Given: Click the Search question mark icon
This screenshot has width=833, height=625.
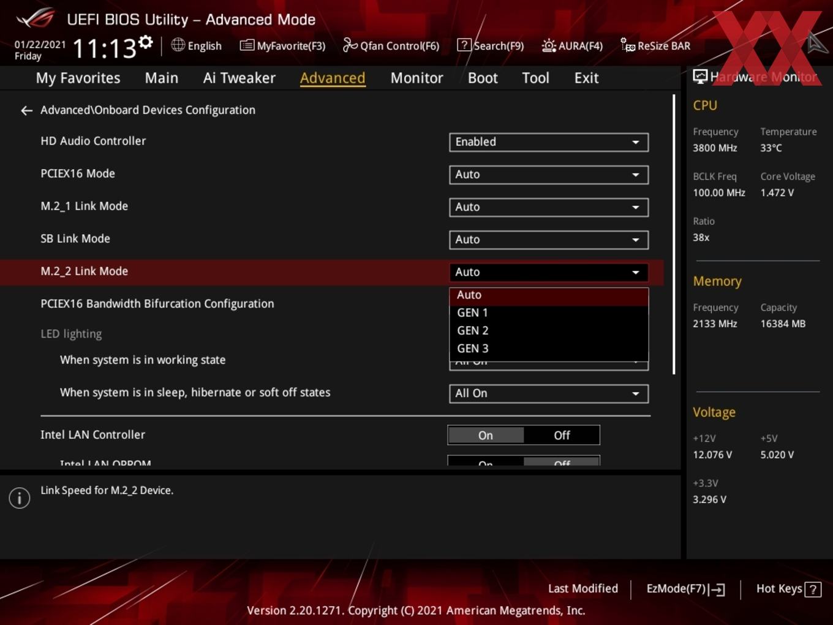Looking at the screenshot, I should (x=464, y=45).
